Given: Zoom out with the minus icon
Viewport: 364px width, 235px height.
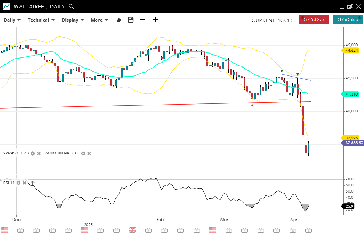Looking at the screenshot, I should pyautogui.click(x=142, y=20).
